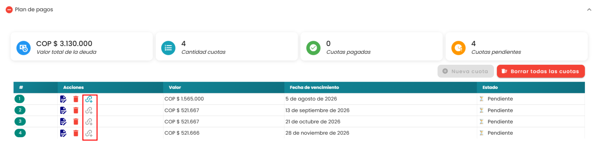Click Borrar todas las cuotas button

click(x=541, y=71)
